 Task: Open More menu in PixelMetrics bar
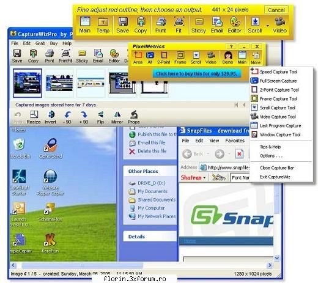(x=256, y=58)
